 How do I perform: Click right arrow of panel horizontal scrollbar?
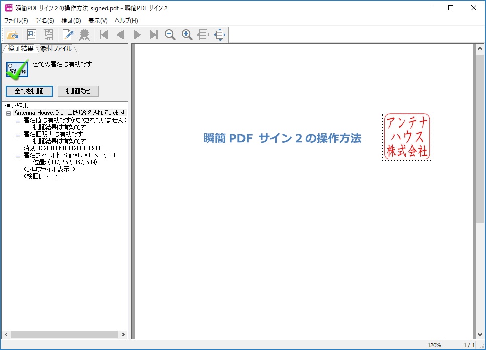(123, 335)
